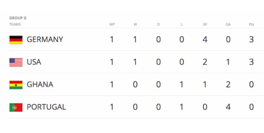Click the GF column header

(205, 24)
